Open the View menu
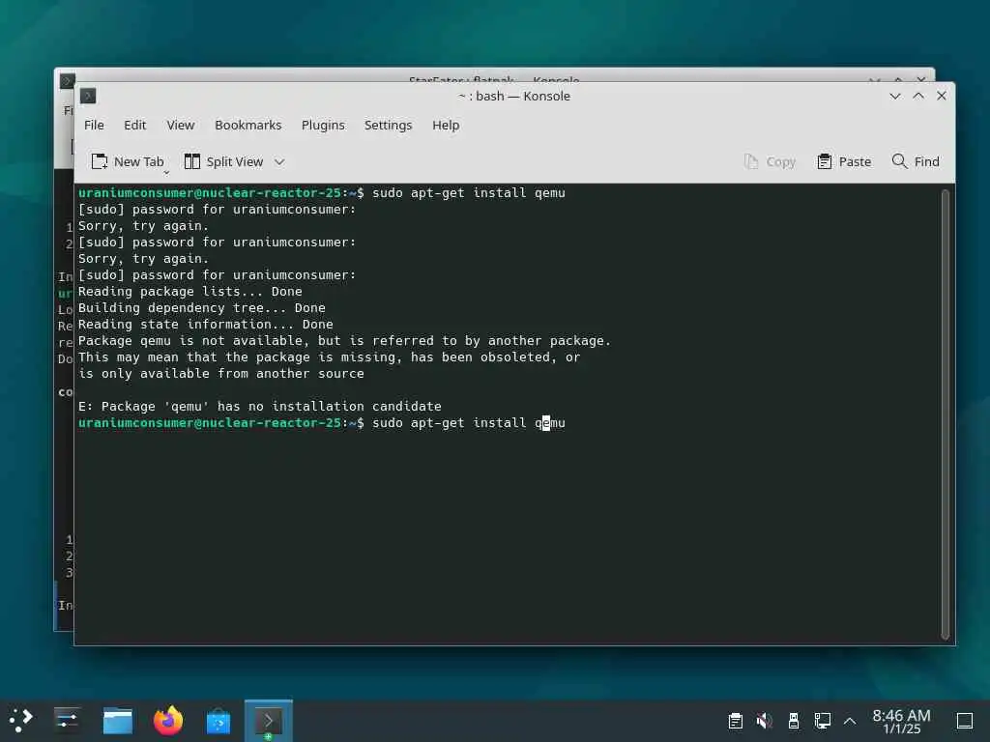Screen dimensions: 990x742 tap(181, 125)
